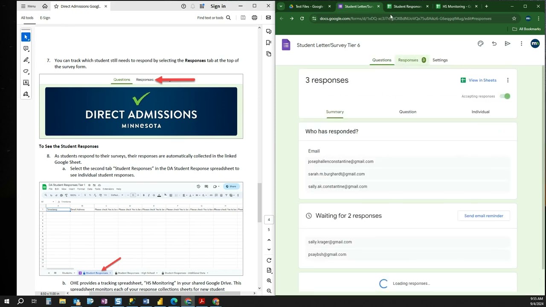
Task: Click the Chrome address bar URL
Action: [x=405, y=18]
